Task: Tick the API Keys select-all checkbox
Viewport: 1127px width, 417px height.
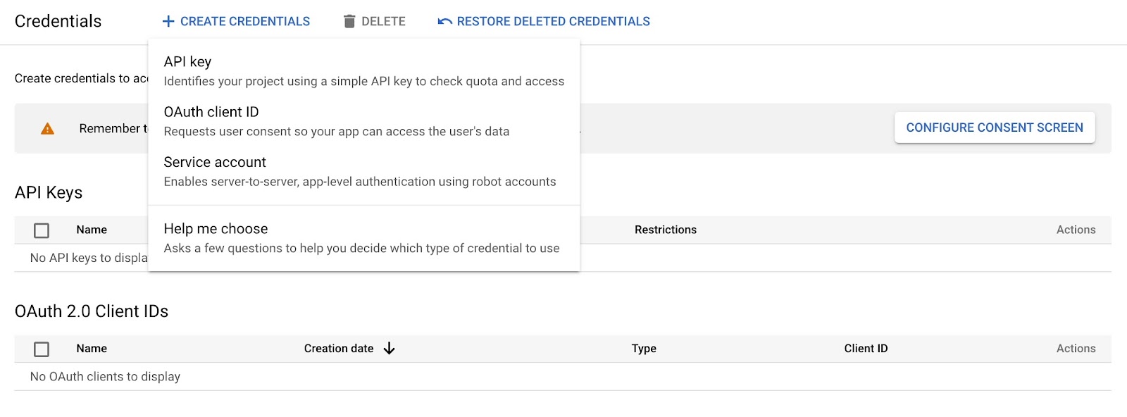Action: (x=42, y=230)
